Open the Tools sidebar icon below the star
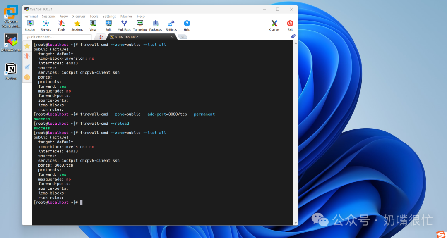447x238 pixels. click(27, 56)
